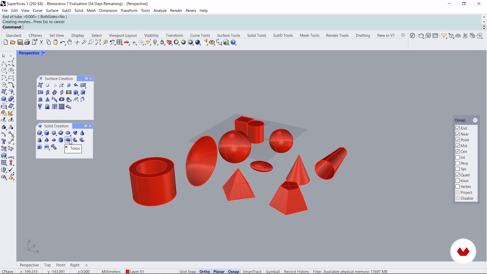Screen dimensions: 487x274
Task: Click the Help question mark icon
Action: point(233,42)
